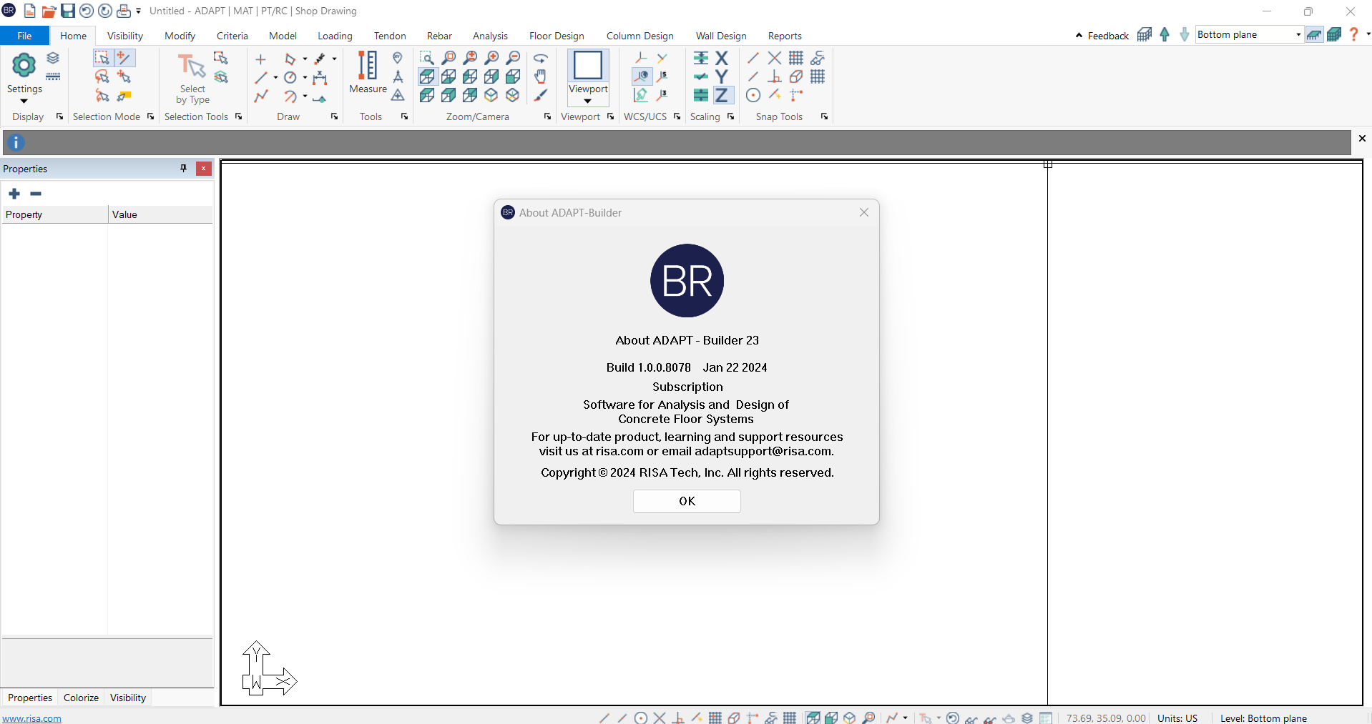Dismiss the info message bar
The height and width of the screenshot is (724, 1372).
[1362, 139]
